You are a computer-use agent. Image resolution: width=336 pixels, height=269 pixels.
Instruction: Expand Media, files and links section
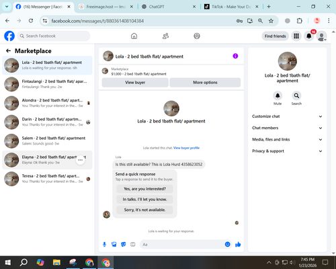pyautogui.click(x=287, y=139)
